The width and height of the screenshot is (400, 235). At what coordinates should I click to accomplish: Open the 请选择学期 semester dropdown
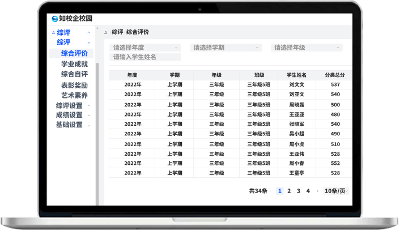tap(225, 48)
